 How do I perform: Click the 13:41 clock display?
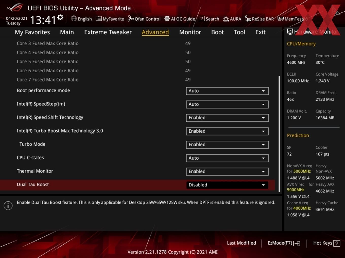[x=43, y=20]
